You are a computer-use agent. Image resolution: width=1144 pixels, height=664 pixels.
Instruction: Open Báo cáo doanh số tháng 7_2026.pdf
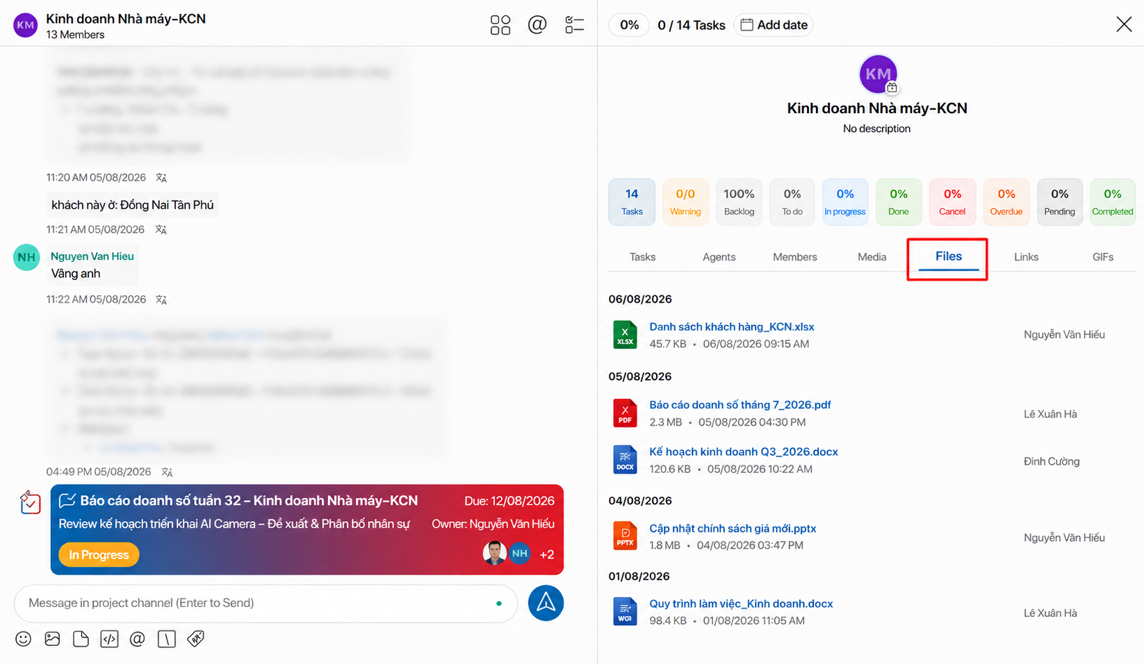click(740, 405)
